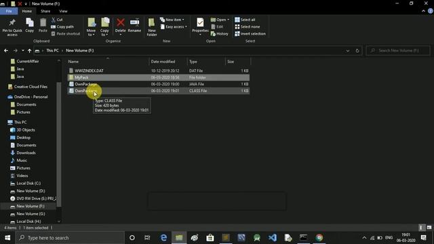Open recent locations dropdown arrow
The width and height of the screenshot is (434, 244).
coord(22,51)
